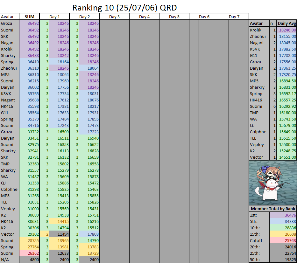Click the Cutoff value 25943
Screen dimensions: 297x263
coord(283,240)
